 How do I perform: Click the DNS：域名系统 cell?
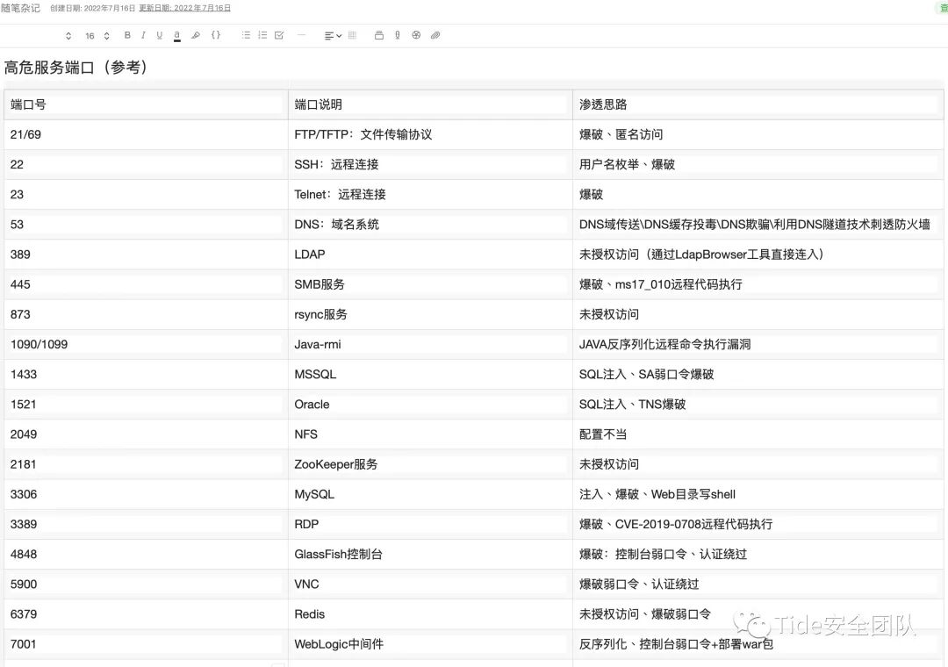[430, 225]
